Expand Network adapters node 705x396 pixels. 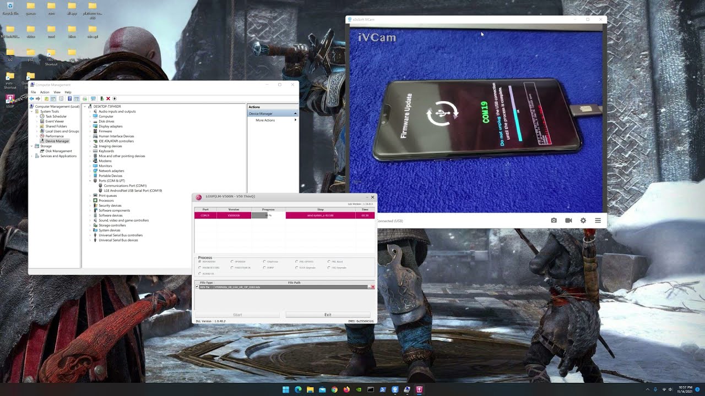[x=90, y=171]
